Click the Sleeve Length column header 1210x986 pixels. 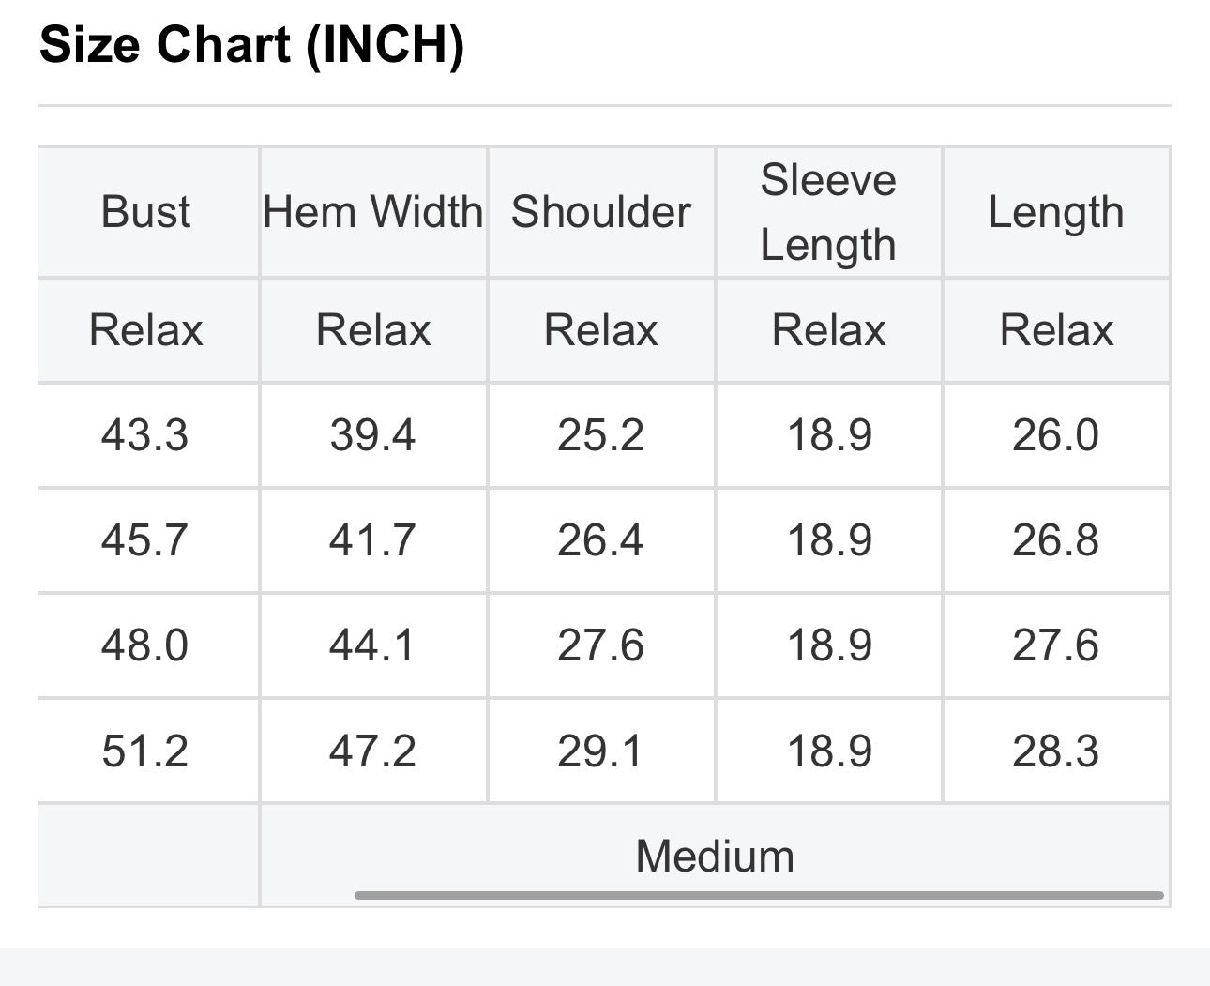pyautogui.click(x=829, y=212)
